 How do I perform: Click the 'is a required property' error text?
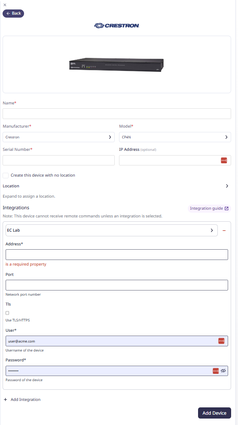pyautogui.click(x=26, y=264)
